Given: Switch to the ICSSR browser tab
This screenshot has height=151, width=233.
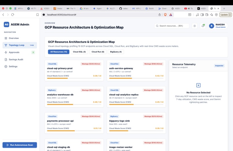Looking at the screenshot, I should click(x=45, y=8).
